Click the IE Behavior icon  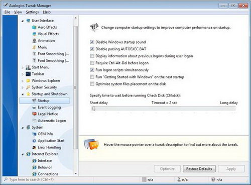(34, 167)
